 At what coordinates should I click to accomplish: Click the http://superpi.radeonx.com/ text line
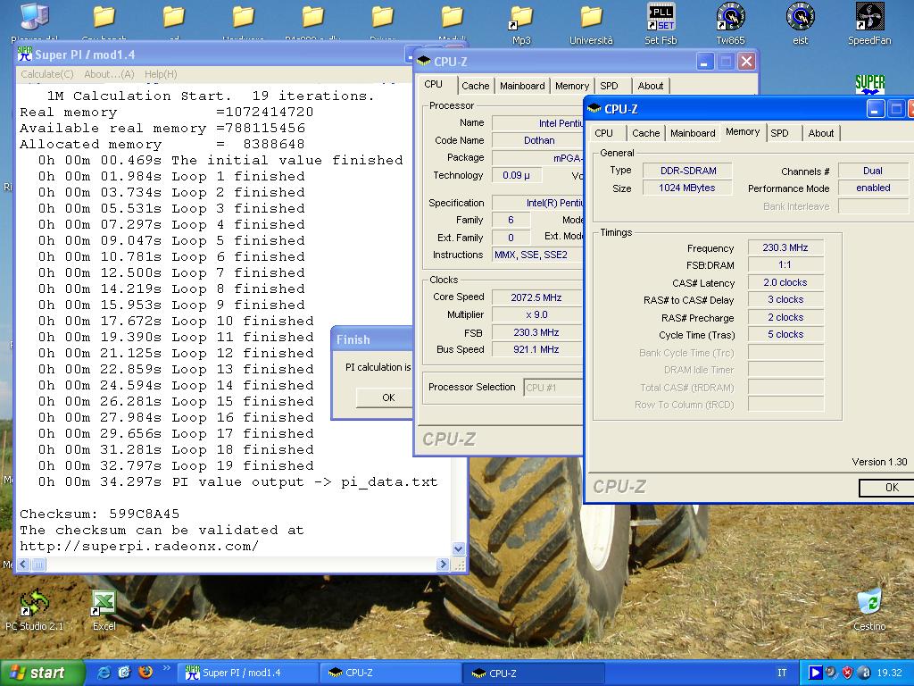(x=139, y=547)
